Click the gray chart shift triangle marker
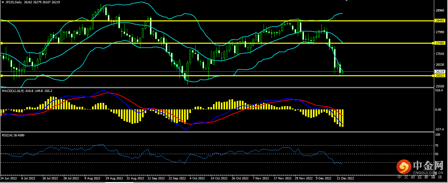This screenshot has width=448, height=183. 346,1
